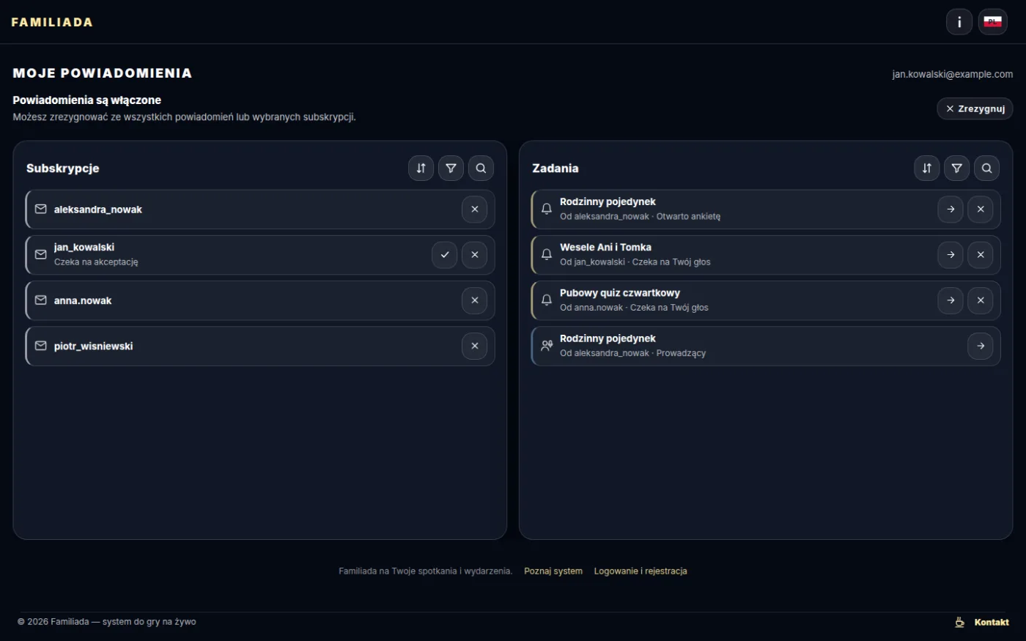The image size is (1026, 641).
Task: Click the 'Powiadomienia są włączone' status heading
Action: [x=87, y=100]
